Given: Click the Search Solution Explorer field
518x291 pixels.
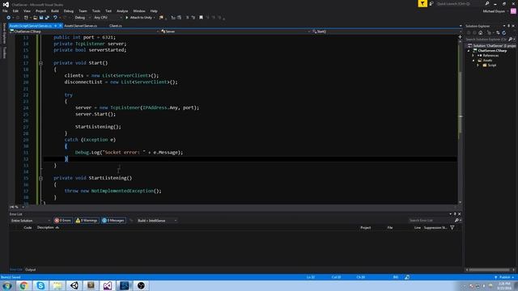Looking at the screenshot, I should coord(486,40).
